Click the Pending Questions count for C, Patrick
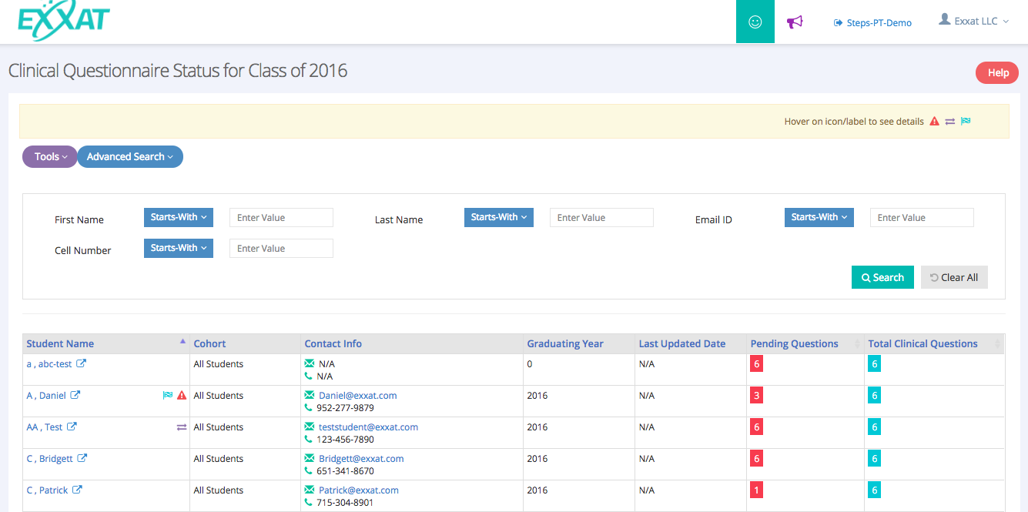Screen dimensions: 1028x512 click(x=755, y=489)
